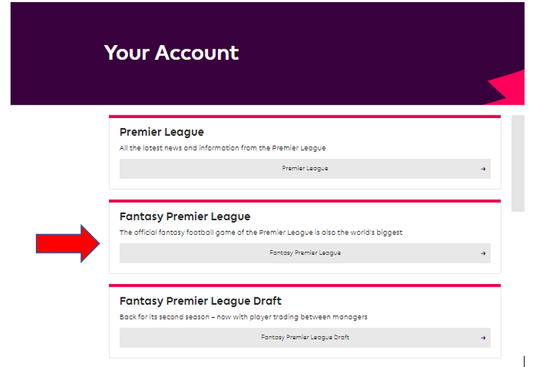Image resolution: width=533 pixels, height=367 pixels.
Task: Click the pink top border of Premier League card
Action: pyautogui.click(x=304, y=117)
